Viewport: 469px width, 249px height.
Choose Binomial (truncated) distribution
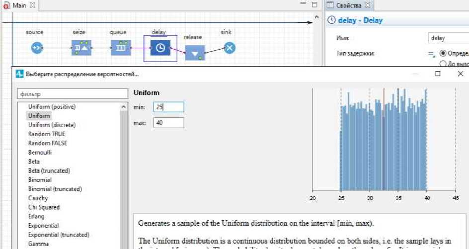(x=55, y=189)
